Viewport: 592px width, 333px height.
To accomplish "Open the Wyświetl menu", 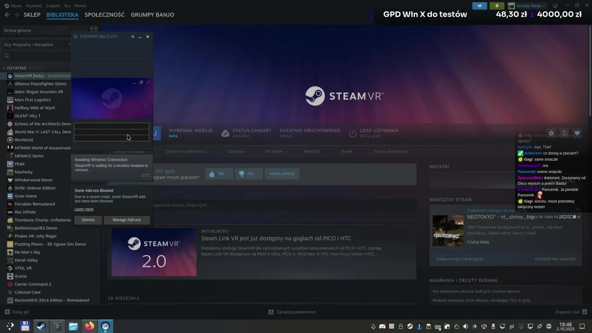I will click(x=34, y=6).
